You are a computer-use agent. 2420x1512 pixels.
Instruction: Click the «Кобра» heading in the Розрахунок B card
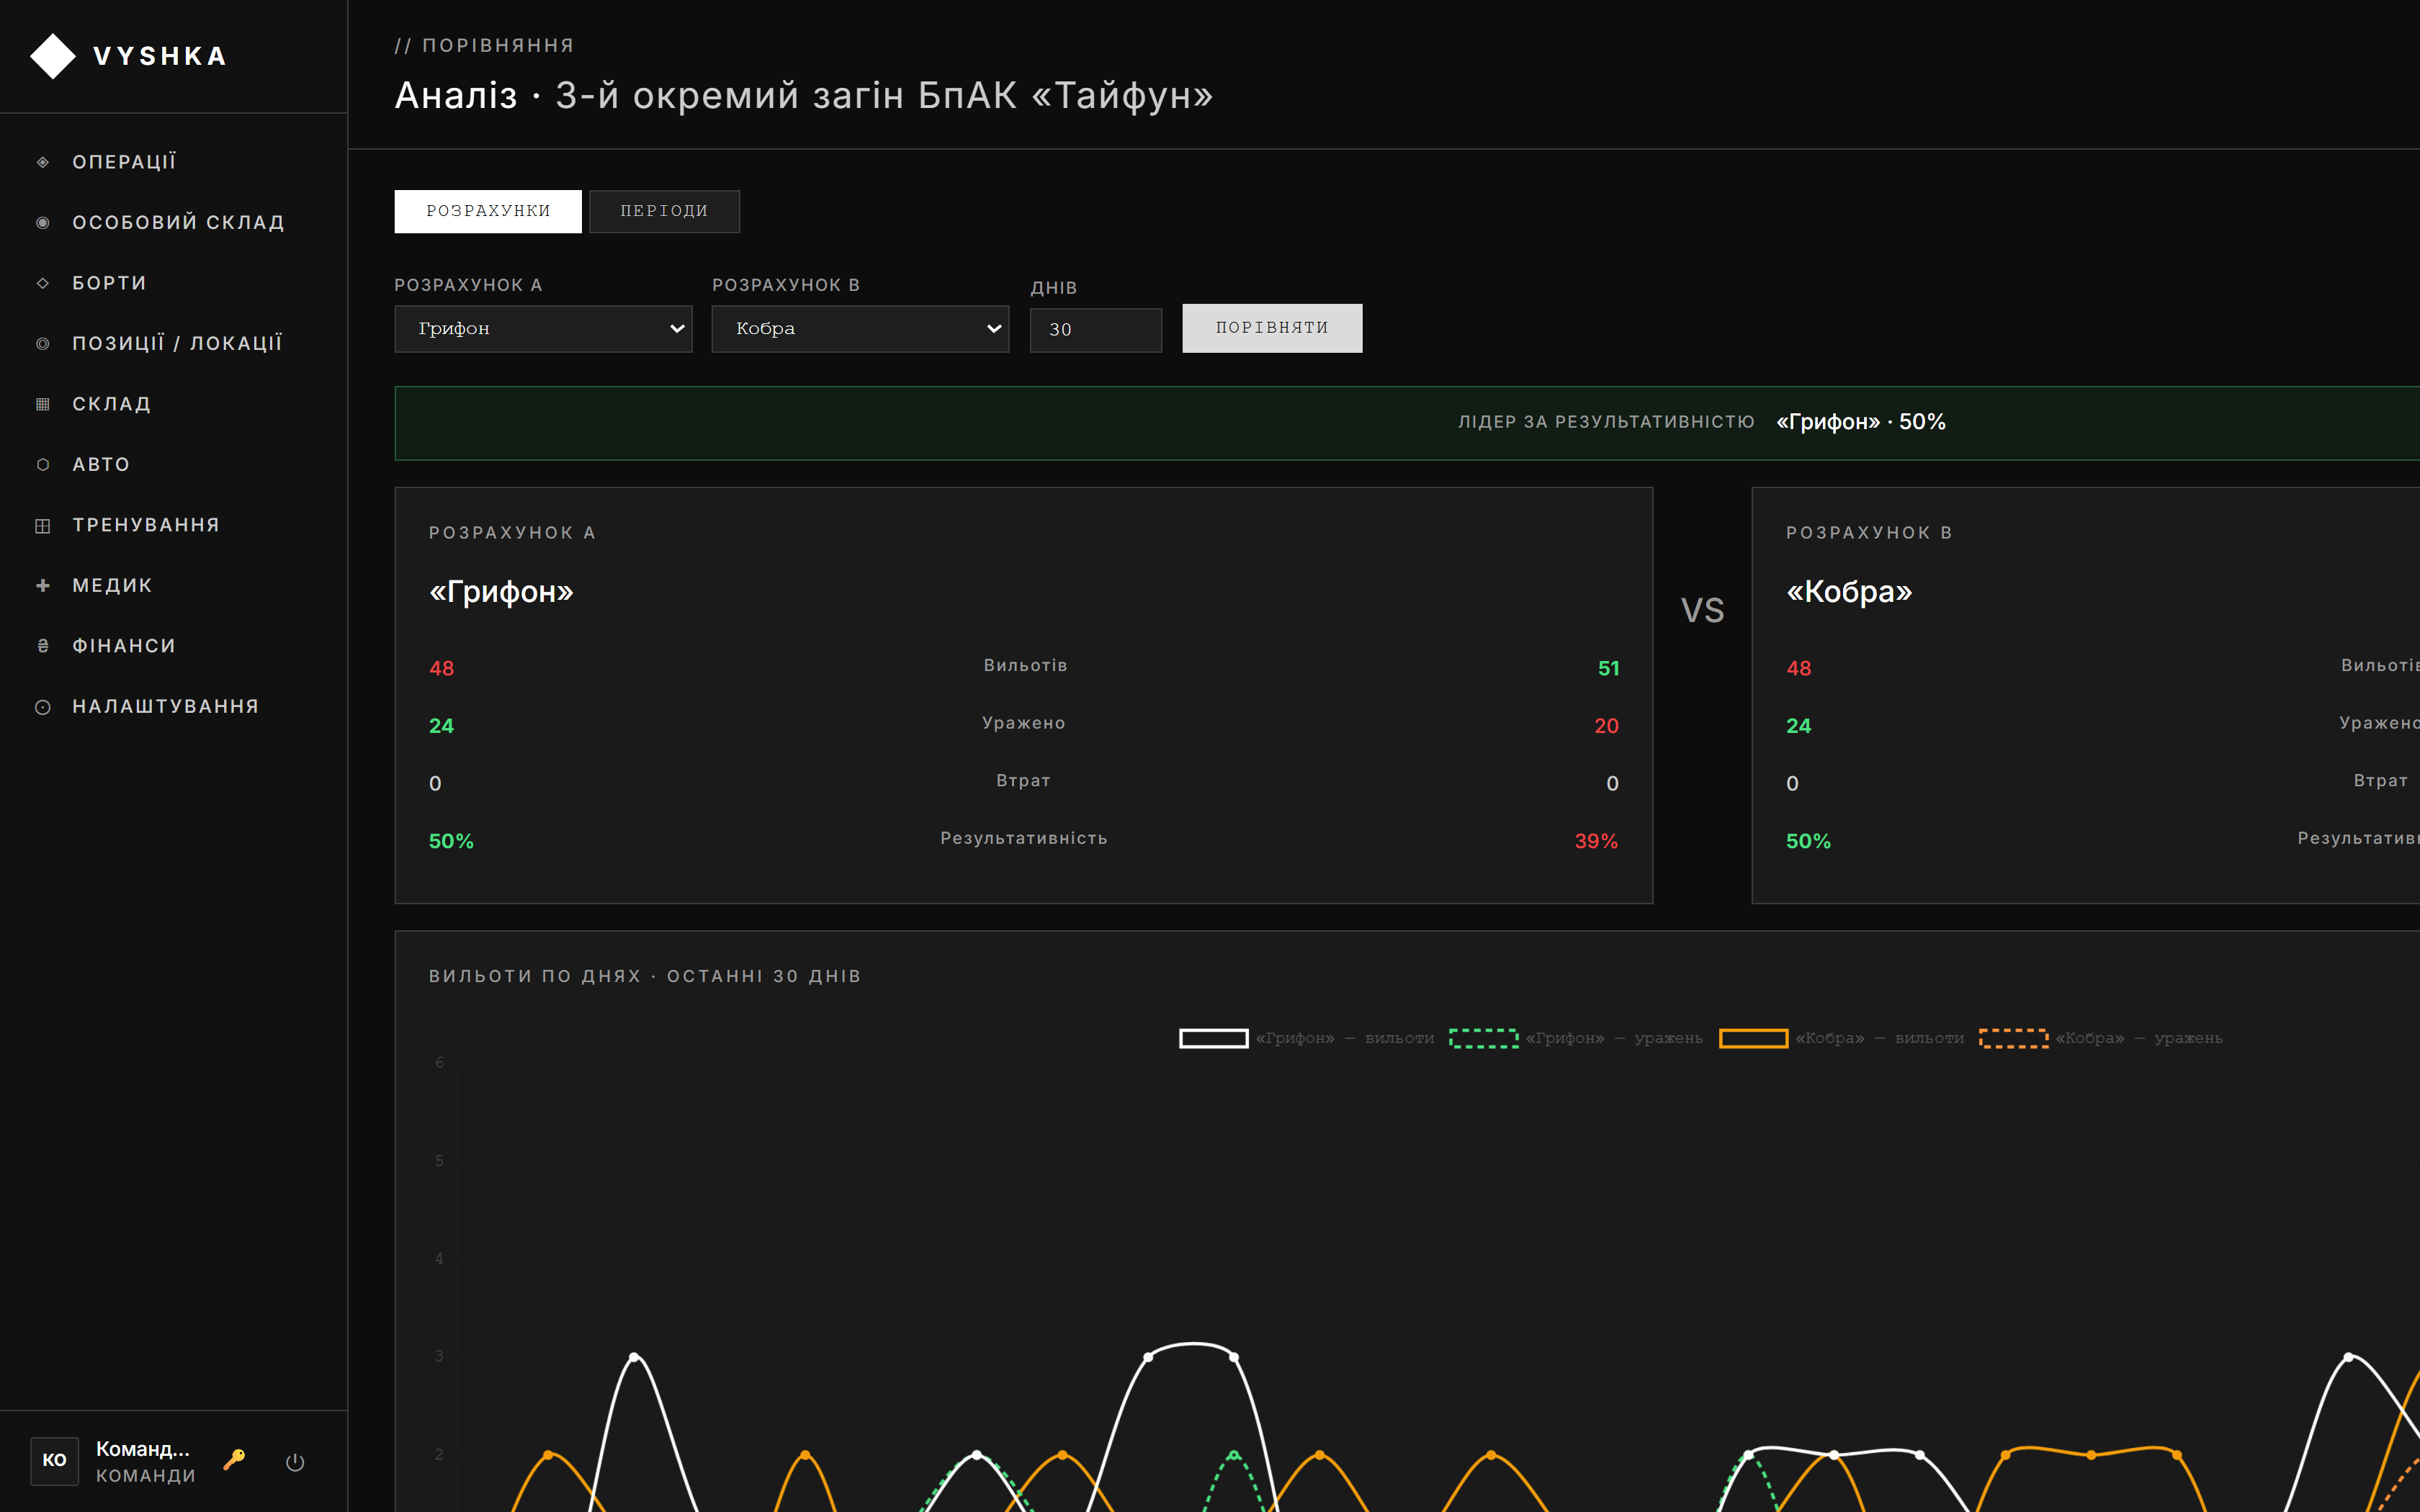click(x=1849, y=592)
